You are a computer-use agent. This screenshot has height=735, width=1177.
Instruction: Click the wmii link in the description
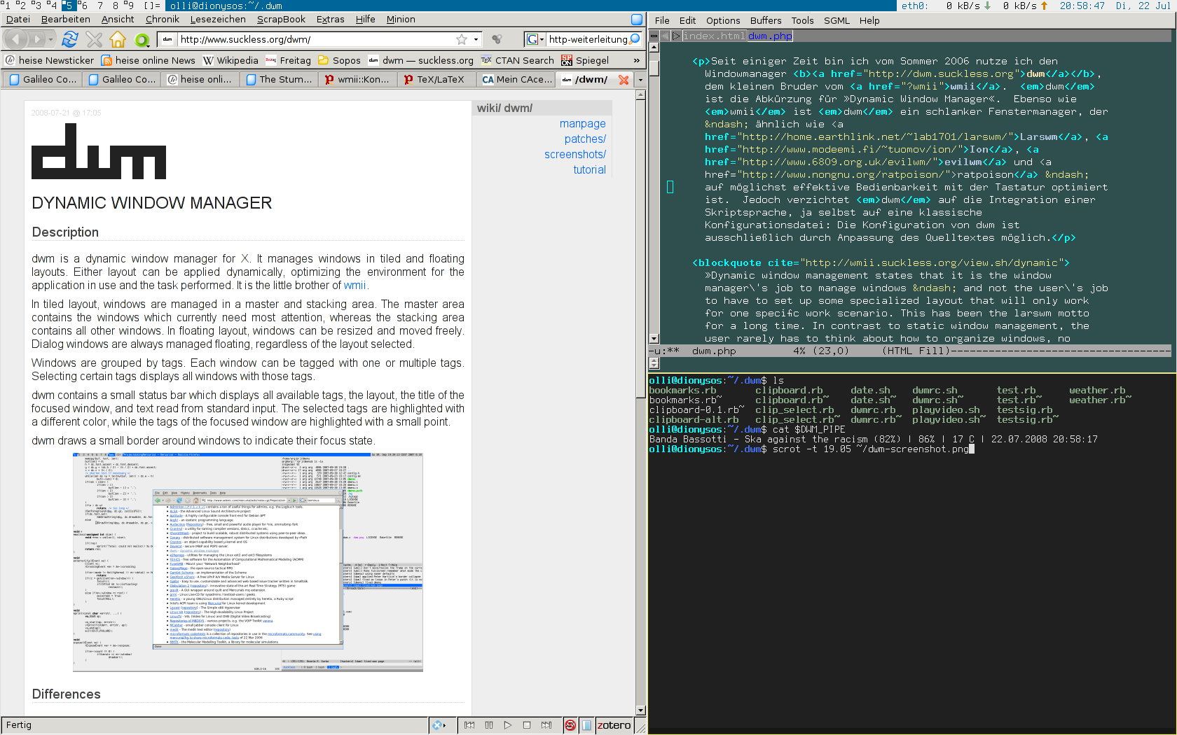(x=355, y=286)
